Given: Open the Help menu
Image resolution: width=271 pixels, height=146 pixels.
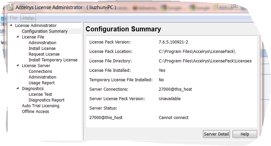Looking at the screenshot, I should pos(28,18).
